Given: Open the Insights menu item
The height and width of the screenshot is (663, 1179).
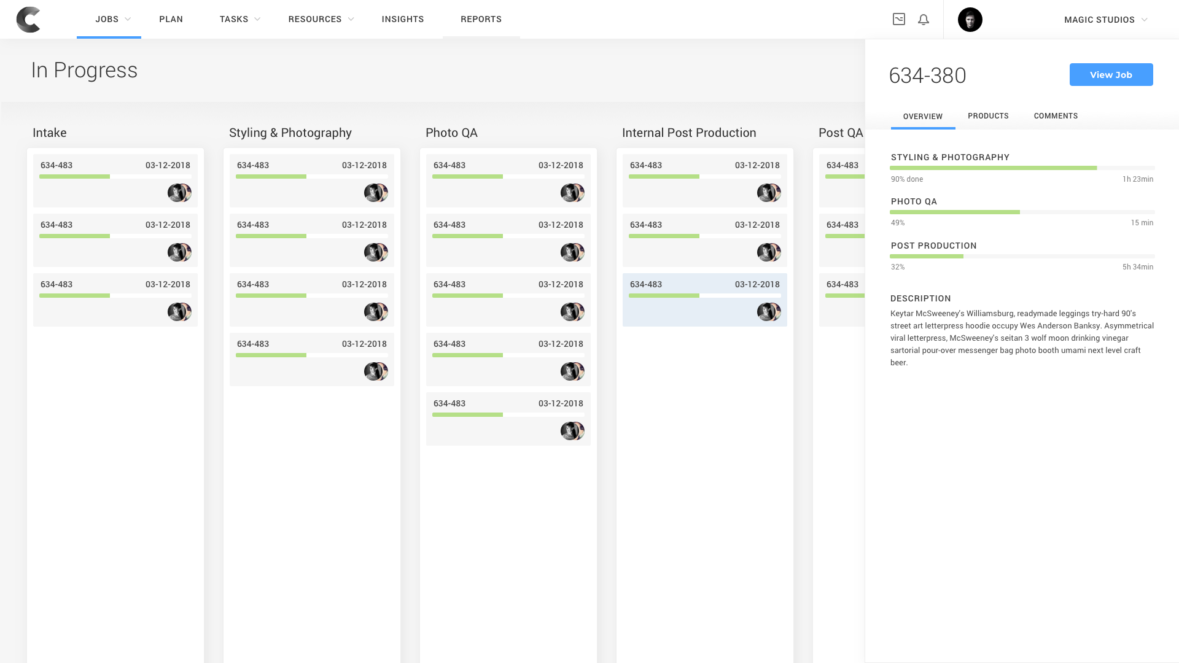Looking at the screenshot, I should click(x=403, y=20).
